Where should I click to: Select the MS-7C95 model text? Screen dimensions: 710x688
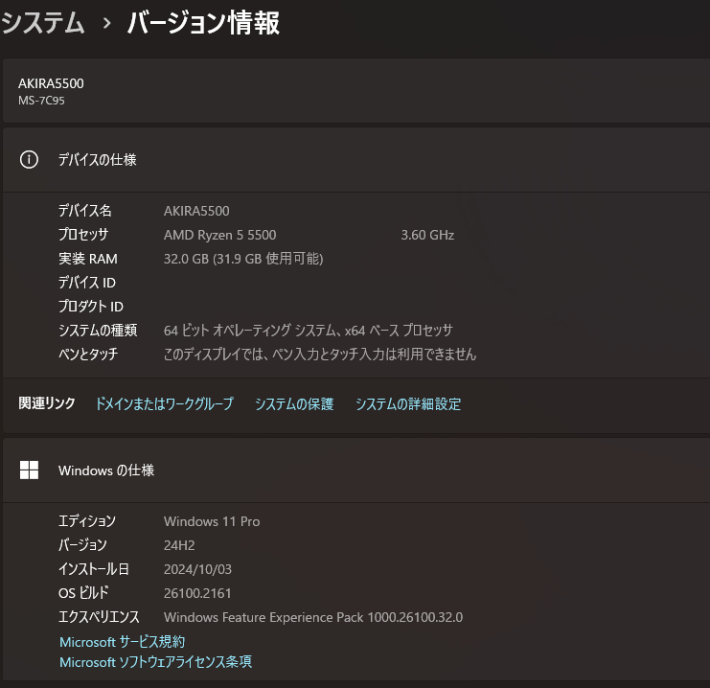click(x=41, y=101)
